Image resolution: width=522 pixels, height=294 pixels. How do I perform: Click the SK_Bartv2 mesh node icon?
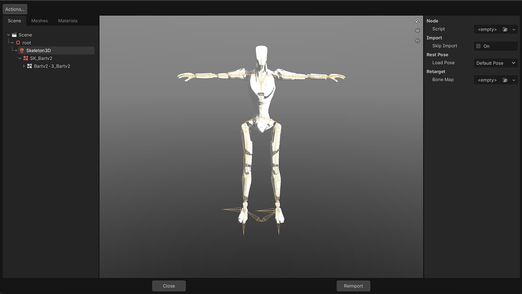tap(26, 58)
